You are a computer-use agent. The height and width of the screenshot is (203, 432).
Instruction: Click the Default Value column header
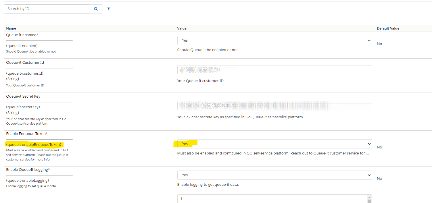tap(388, 28)
